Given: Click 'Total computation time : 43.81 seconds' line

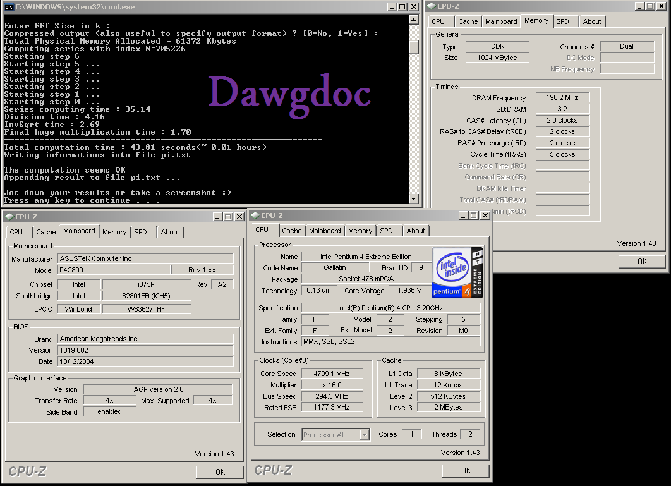Looking at the screenshot, I should point(135,147).
